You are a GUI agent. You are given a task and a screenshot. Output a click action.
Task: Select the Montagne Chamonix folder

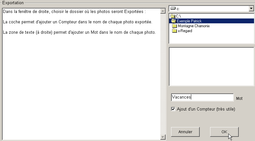(x=194, y=26)
